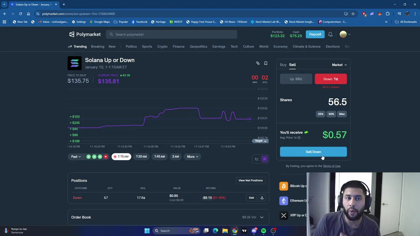Image resolution: width=420 pixels, height=236 pixels.
Task: Set shares to Max
Action: [x=342, y=114]
